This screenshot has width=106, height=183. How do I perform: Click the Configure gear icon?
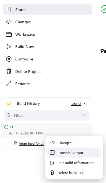click(x=9, y=59)
